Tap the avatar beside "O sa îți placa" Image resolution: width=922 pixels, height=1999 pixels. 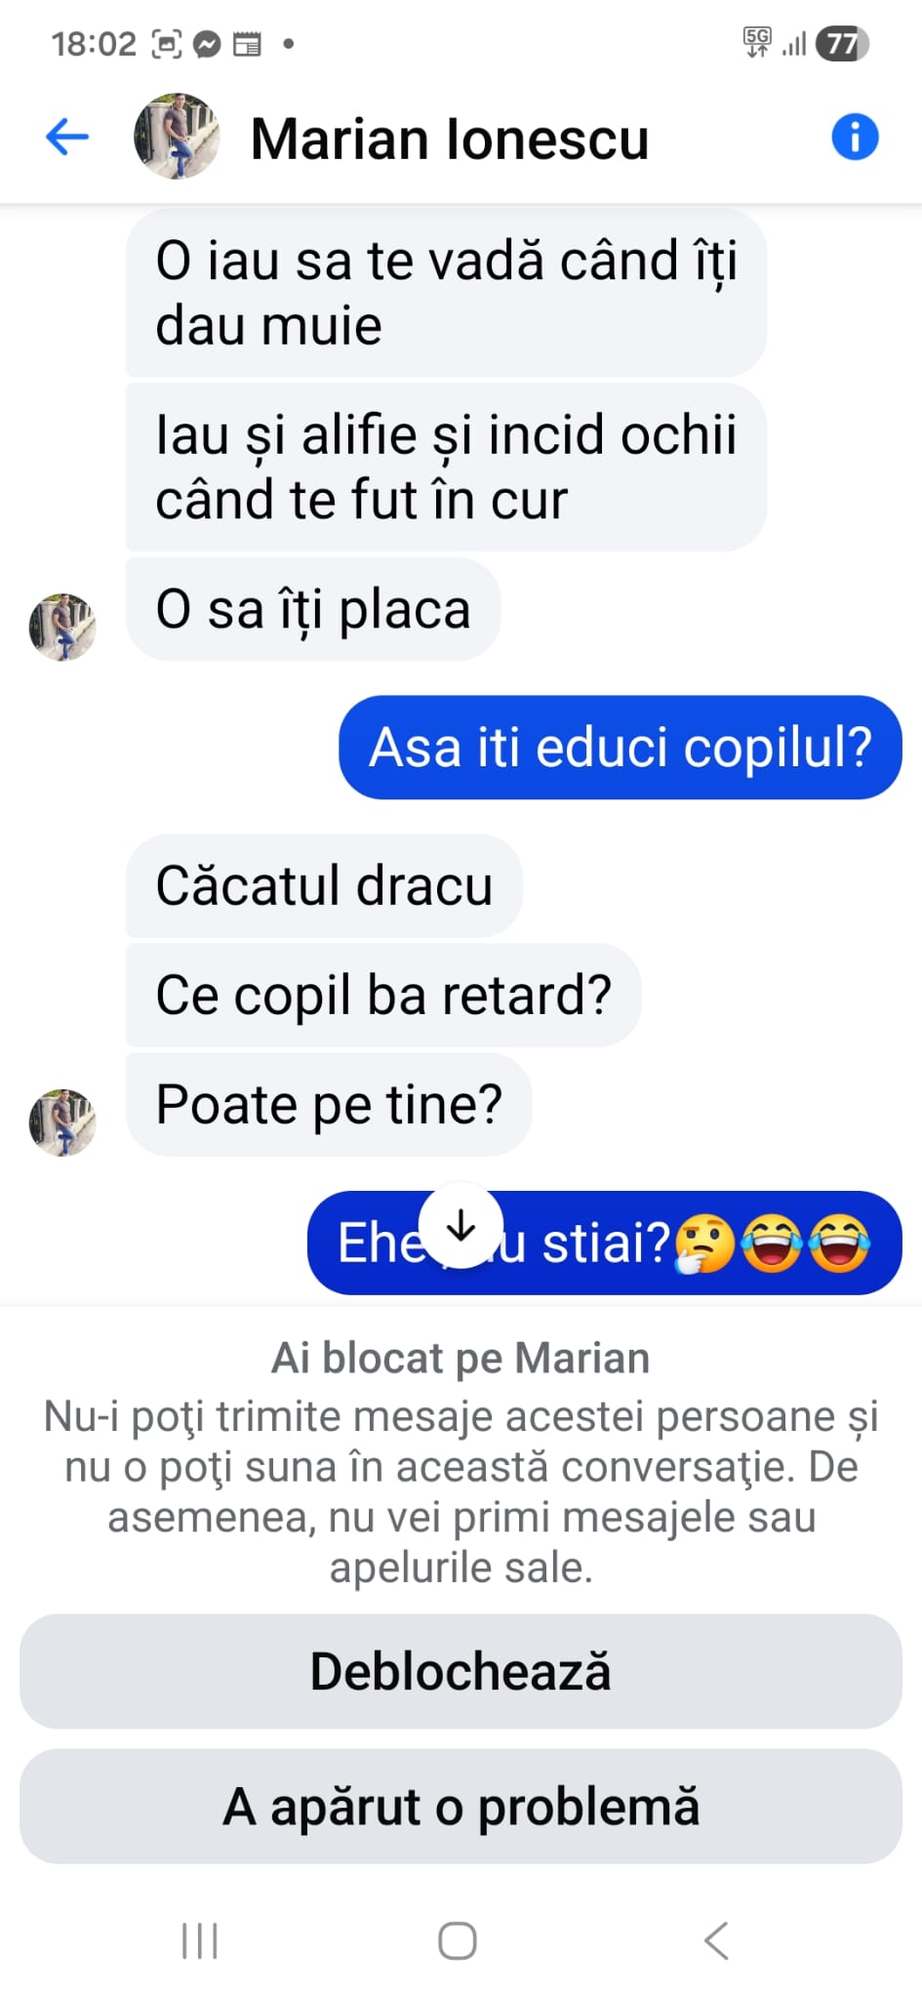62,628
